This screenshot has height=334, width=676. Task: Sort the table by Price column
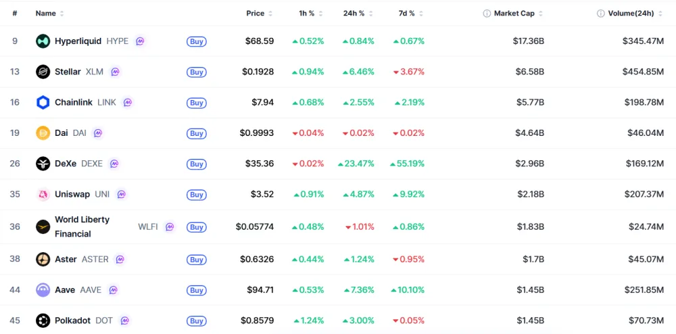(x=259, y=14)
